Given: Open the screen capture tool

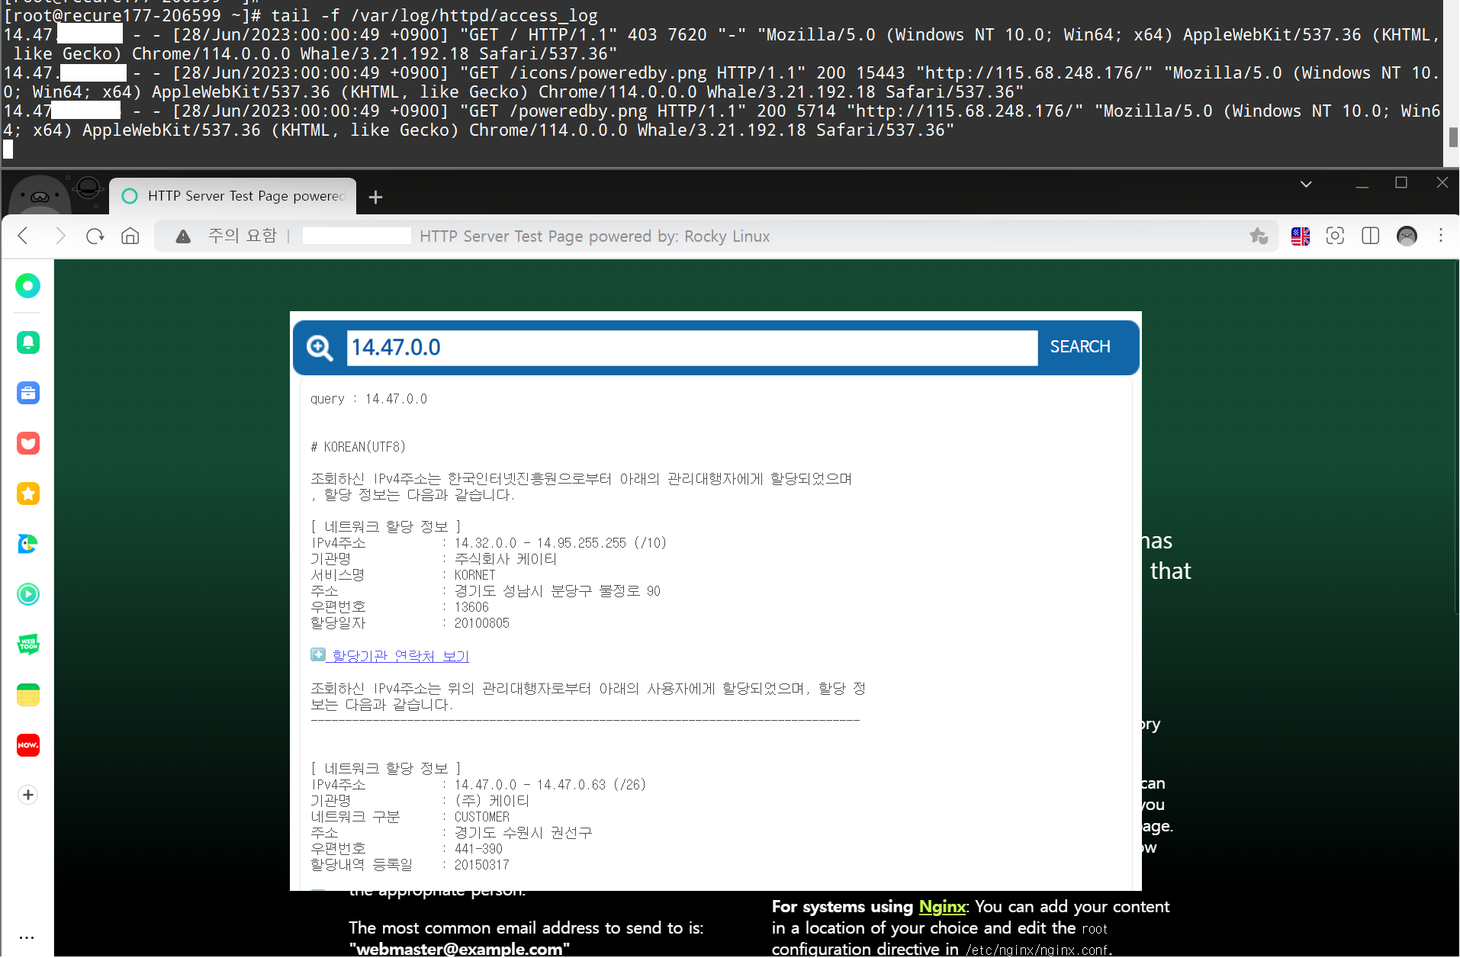Looking at the screenshot, I should pos(1335,236).
